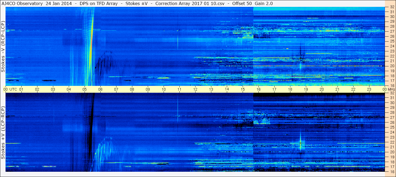396x177 pixels.
Task: Select the 02 hour time marker
Action: click(x=37, y=89)
